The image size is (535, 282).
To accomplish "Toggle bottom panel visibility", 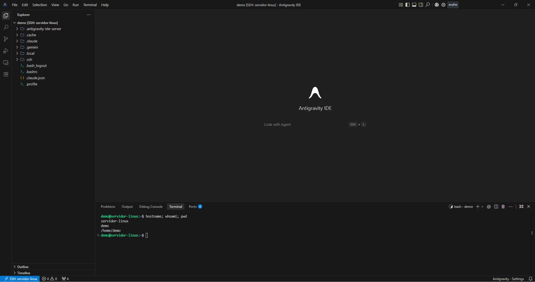I will (x=414, y=5).
